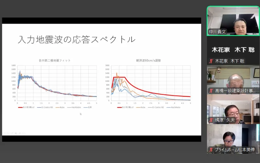Click the red 告示第2種Lv2 legend swatch in left chart
The image size is (260, 163).
[21, 107]
